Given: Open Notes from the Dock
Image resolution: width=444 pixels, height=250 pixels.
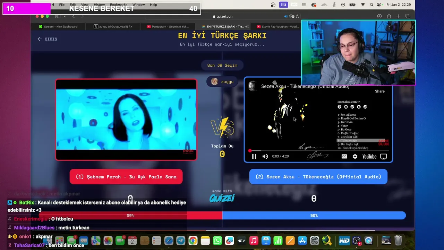Looking at the screenshot, I should pos(205,240).
